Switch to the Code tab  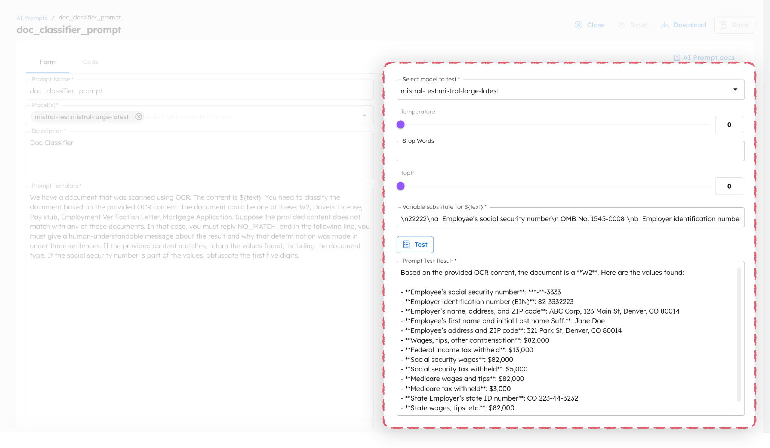coord(90,62)
